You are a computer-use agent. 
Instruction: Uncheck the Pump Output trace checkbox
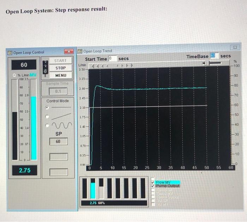point(153,186)
